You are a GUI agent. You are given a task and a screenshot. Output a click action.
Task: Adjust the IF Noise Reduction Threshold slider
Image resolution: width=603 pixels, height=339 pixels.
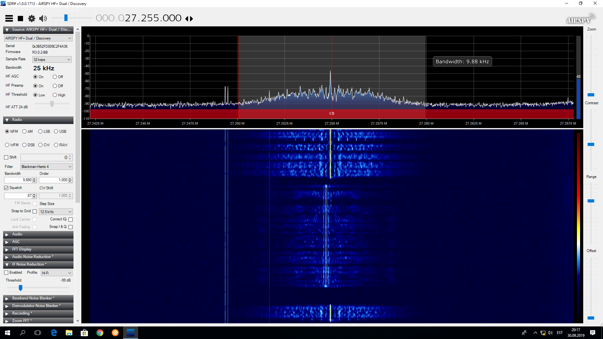point(21,288)
